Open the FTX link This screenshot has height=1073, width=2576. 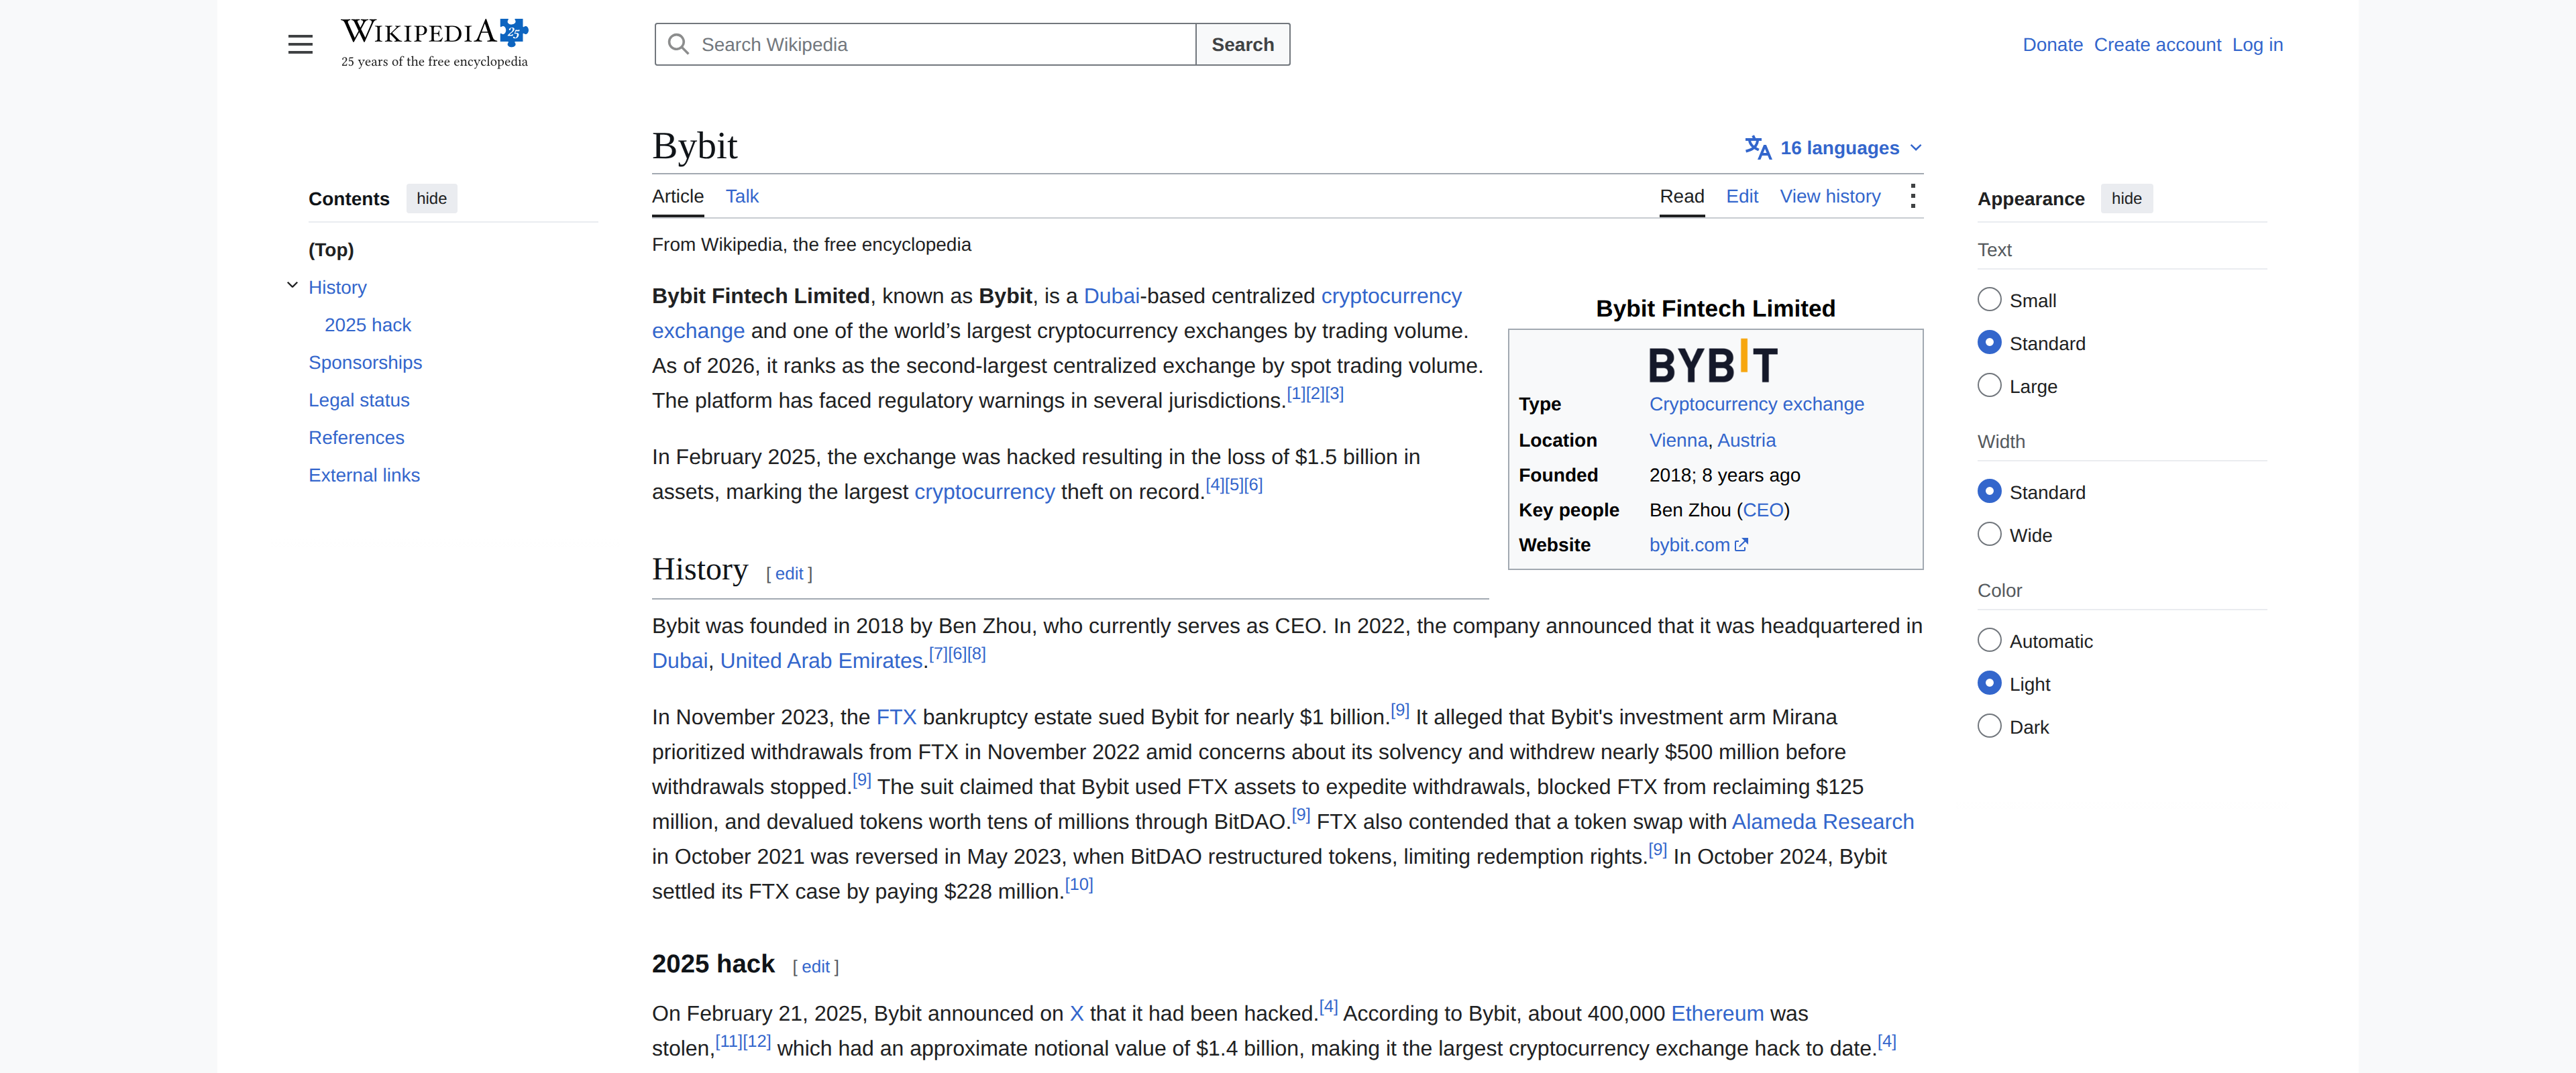click(x=896, y=717)
